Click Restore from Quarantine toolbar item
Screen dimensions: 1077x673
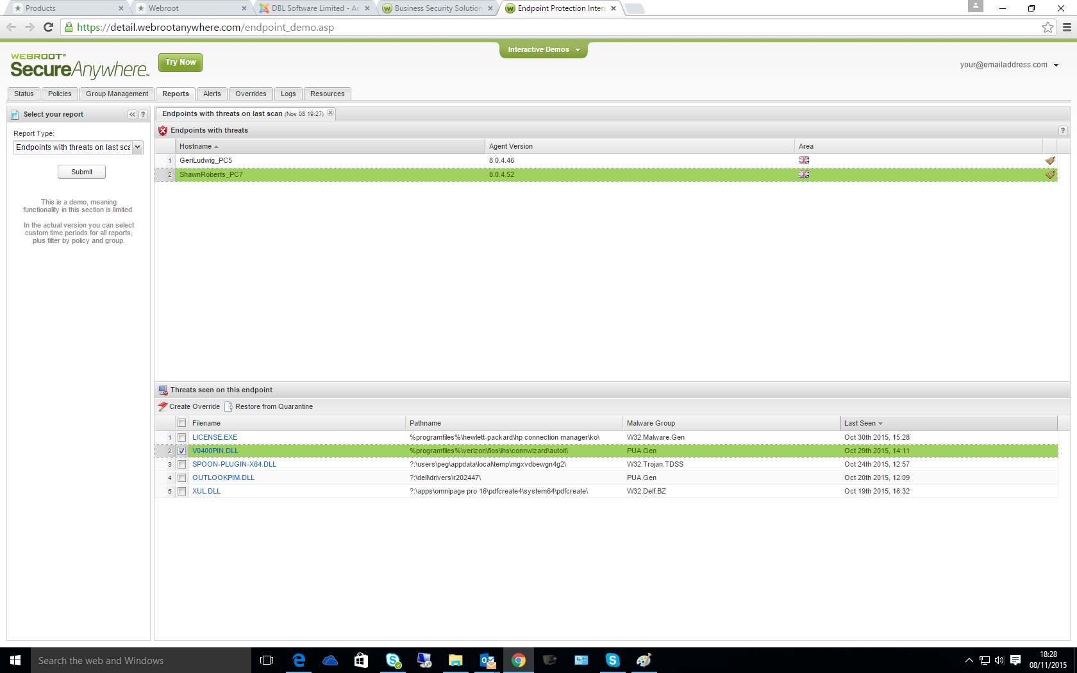point(269,406)
